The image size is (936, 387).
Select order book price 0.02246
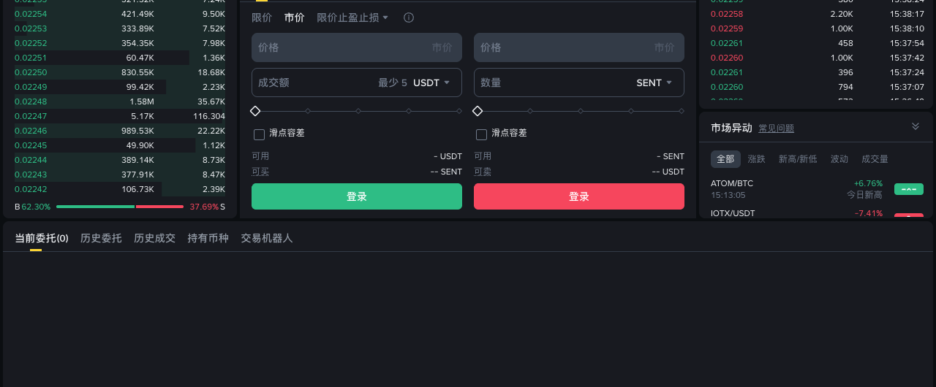[x=31, y=131]
